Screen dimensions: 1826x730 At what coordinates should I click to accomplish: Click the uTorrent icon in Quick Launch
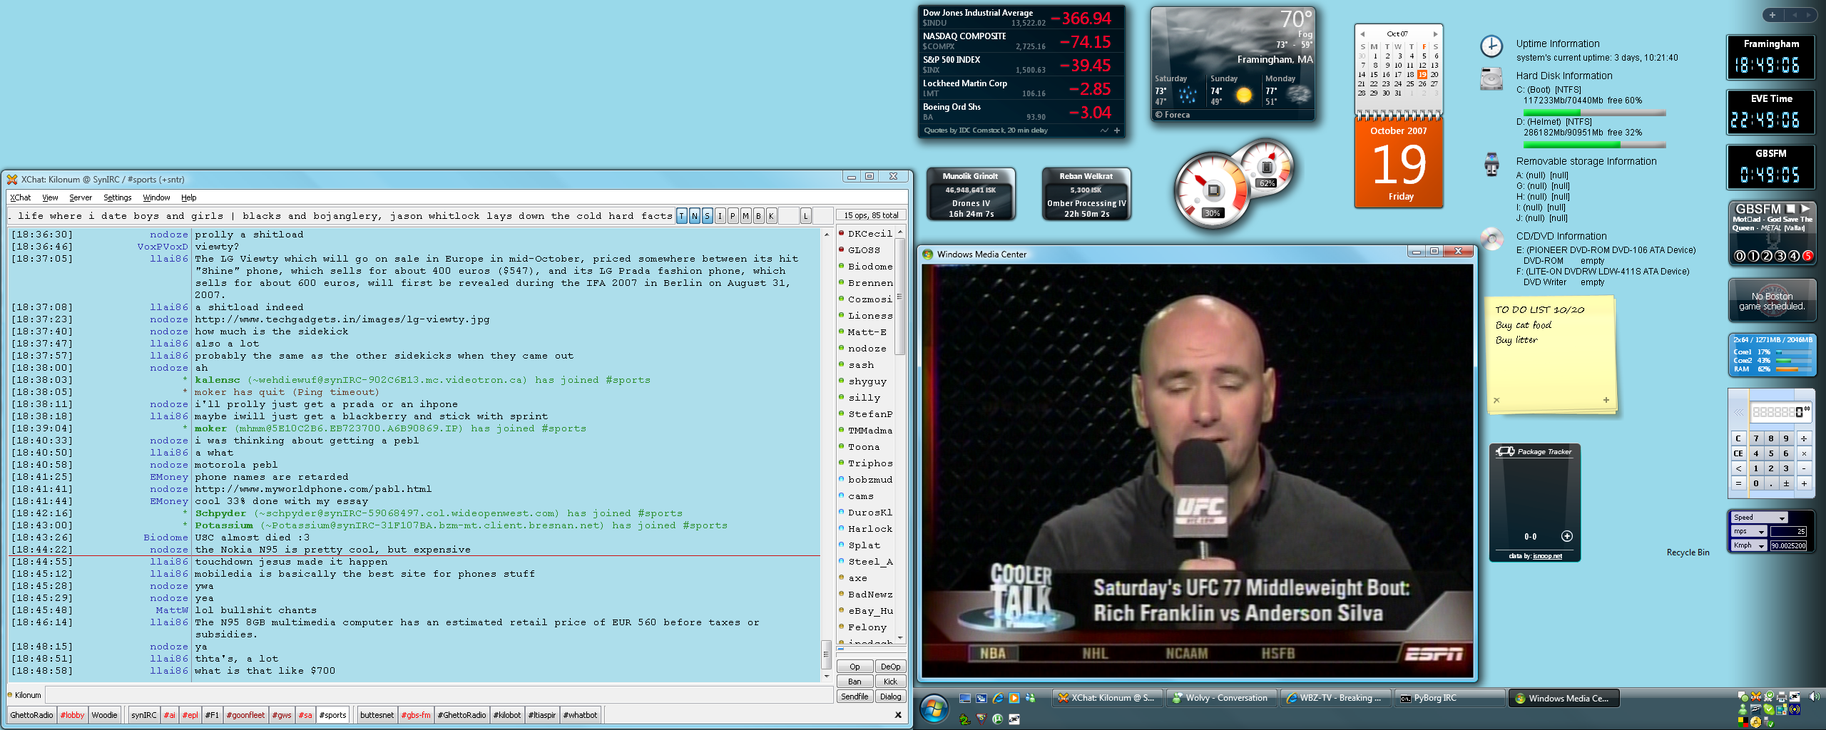pos(997,719)
